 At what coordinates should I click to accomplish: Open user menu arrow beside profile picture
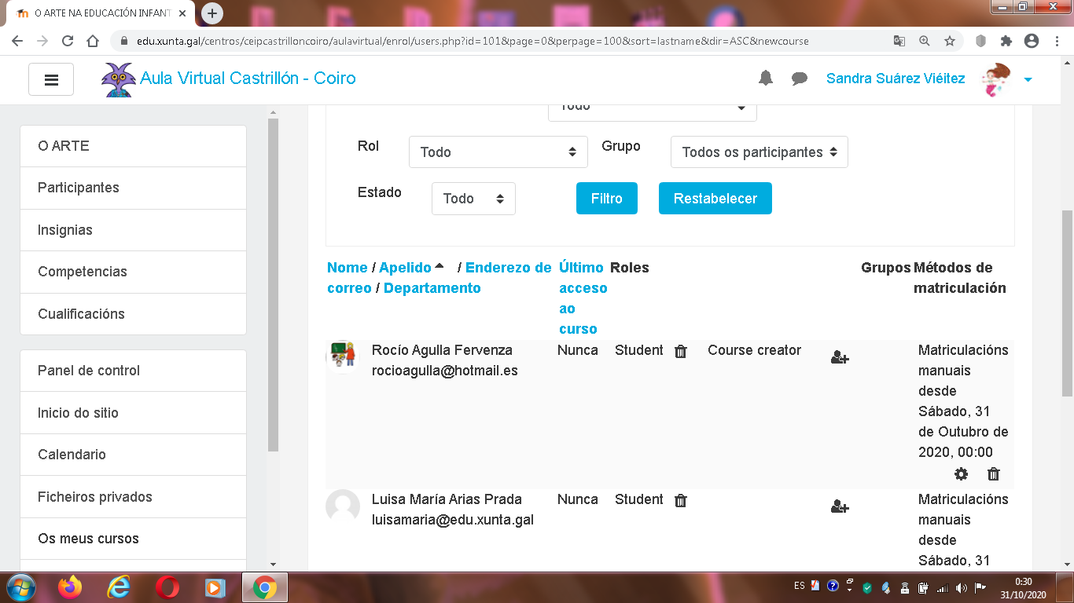click(1028, 79)
